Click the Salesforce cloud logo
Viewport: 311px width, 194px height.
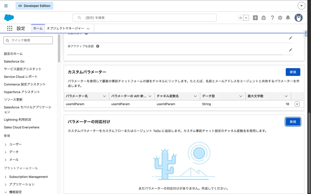pyautogui.click(x=9, y=18)
